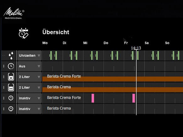Select the Di day column header
This screenshot has width=183, height=137.
coord(64,43)
